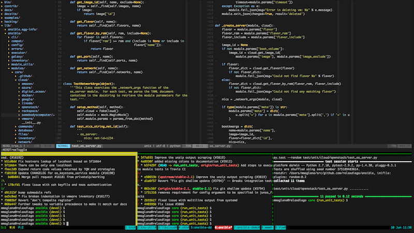The height and width of the screenshot is (233, 414).
Task: Click the origin/stable-2.1 branch label
Action: (x=174, y=188)
